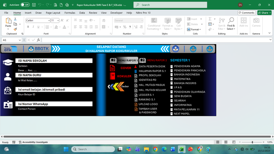
Task: Click the red COVER document icon
Action: pos(113,68)
